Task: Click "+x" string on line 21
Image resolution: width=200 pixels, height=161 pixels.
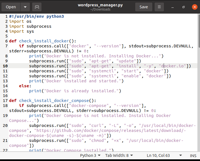Action: click(116, 141)
